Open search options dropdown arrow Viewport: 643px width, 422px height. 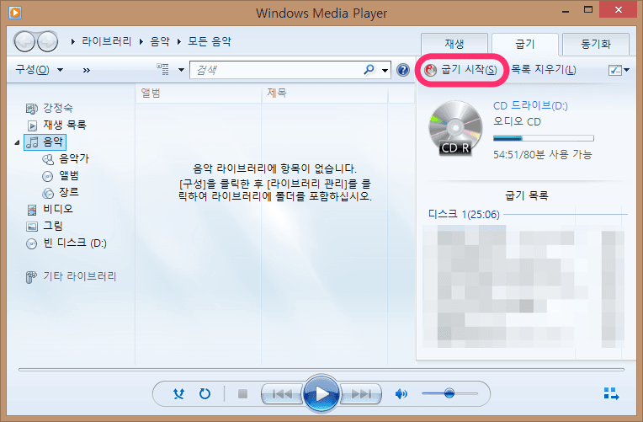pyautogui.click(x=385, y=70)
